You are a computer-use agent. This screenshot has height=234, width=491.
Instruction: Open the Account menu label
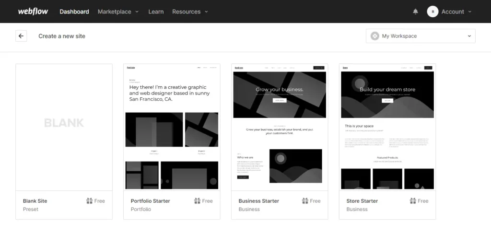pyautogui.click(x=453, y=12)
